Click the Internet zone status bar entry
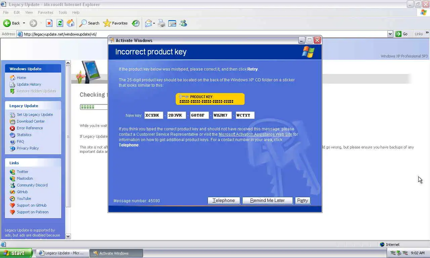430x258 pixels. (x=390, y=245)
